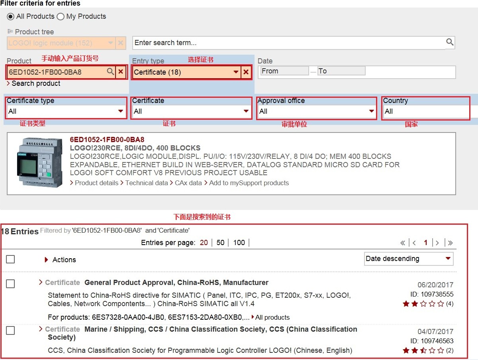Viewport: 478px width, 360px height.
Task: Clear the Product tree selection X
Action: 121,43
